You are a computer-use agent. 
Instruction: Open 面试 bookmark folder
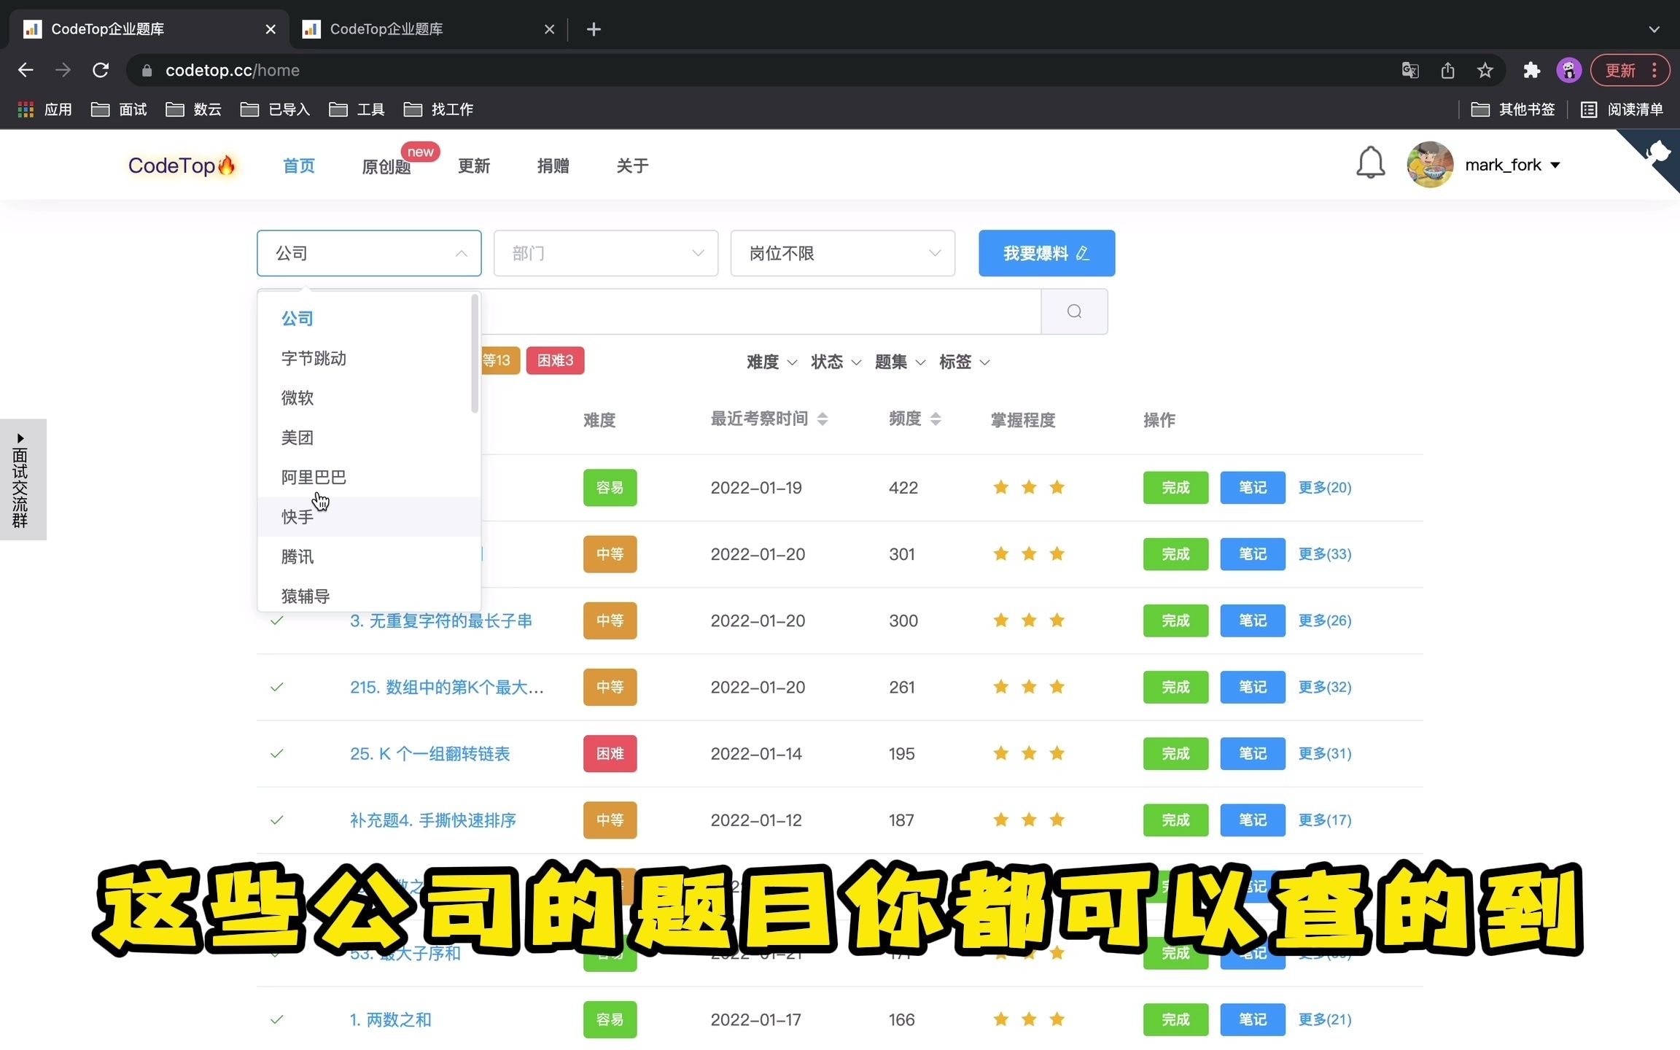[x=119, y=109]
